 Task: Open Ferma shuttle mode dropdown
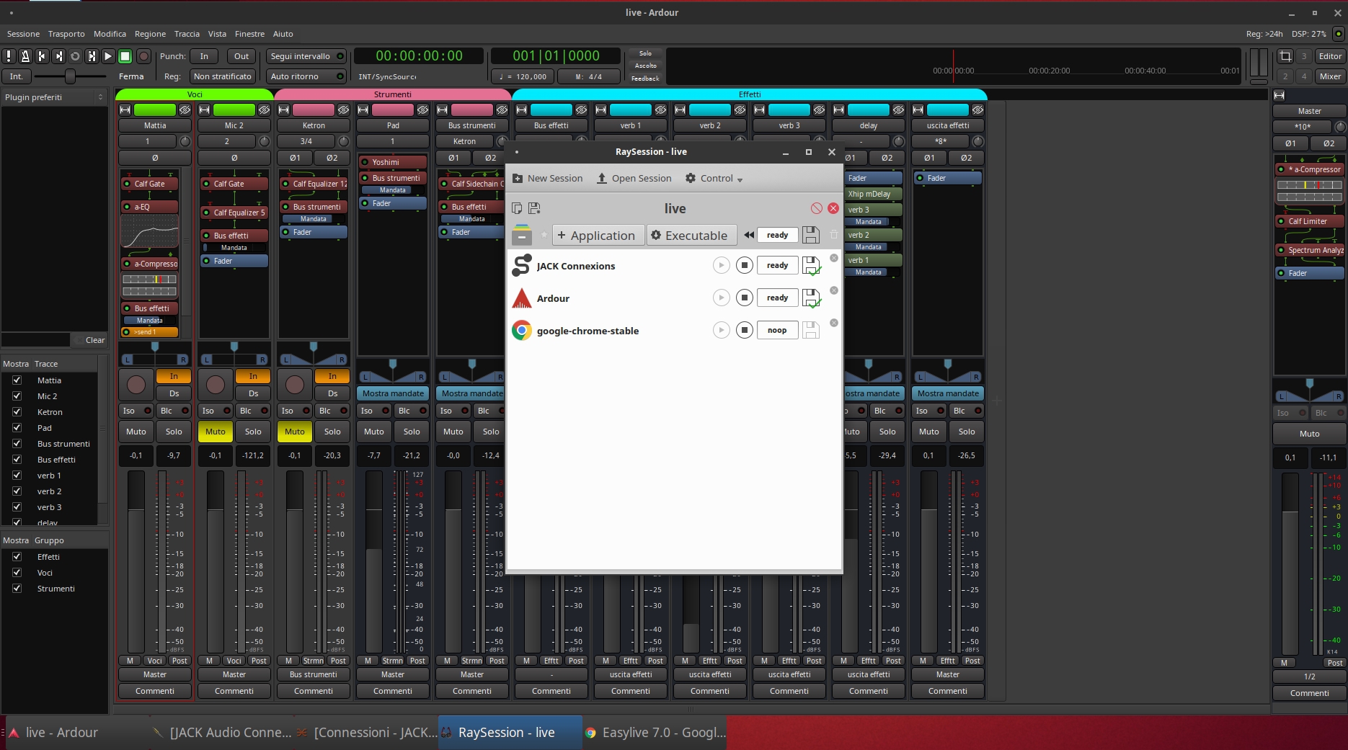coord(131,76)
